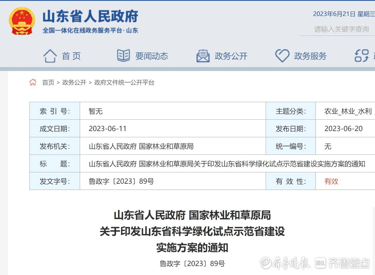Click the 有效性 label cell
The width and height of the screenshot is (375, 275).
(x=291, y=181)
